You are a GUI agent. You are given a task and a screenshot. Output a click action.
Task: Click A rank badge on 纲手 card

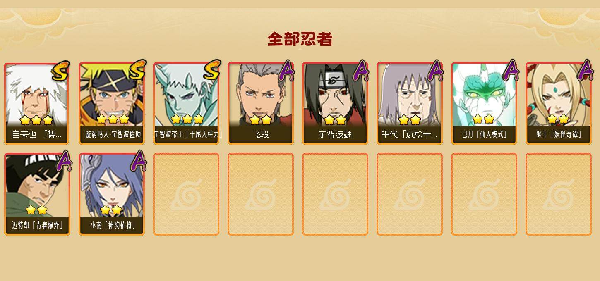pos(585,71)
